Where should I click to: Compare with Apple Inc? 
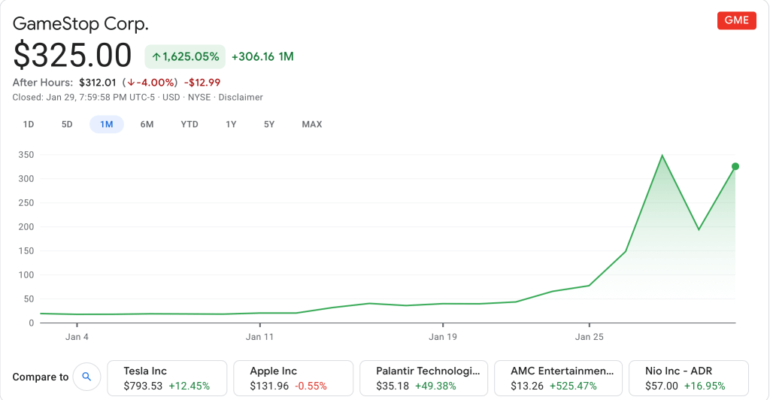point(293,378)
